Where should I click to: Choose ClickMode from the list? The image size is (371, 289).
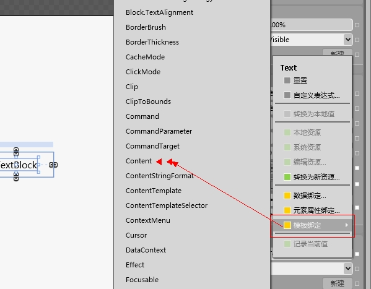pos(143,72)
